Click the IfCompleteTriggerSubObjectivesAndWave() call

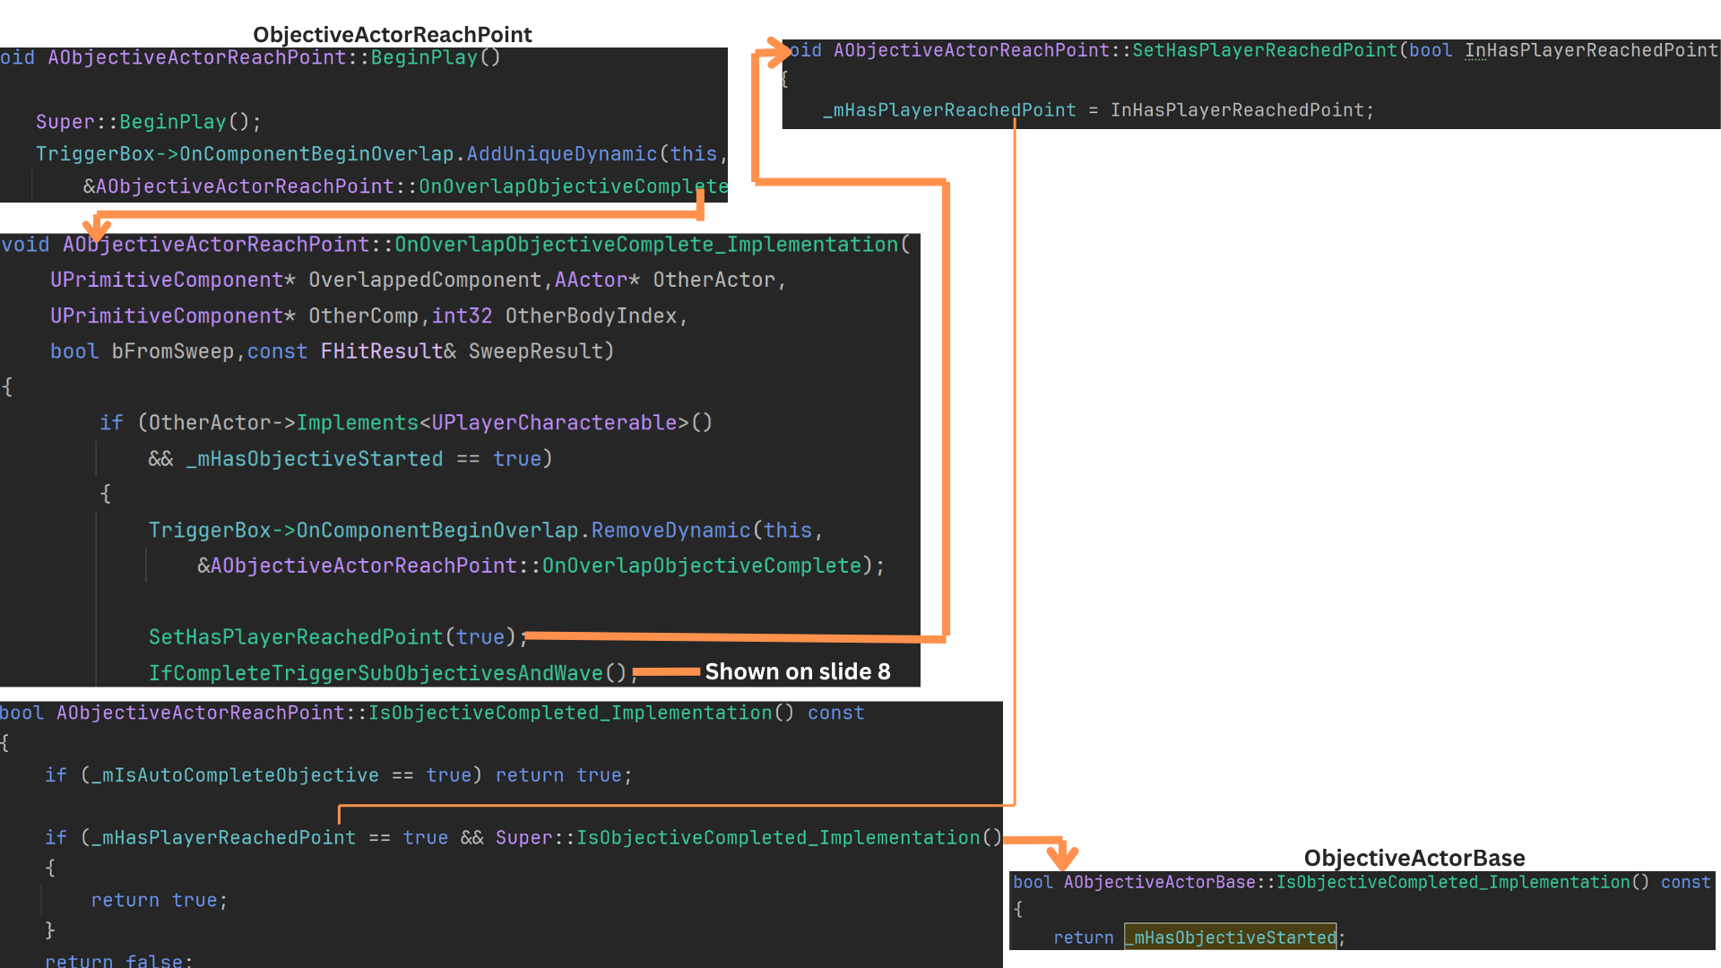coord(387,673)
